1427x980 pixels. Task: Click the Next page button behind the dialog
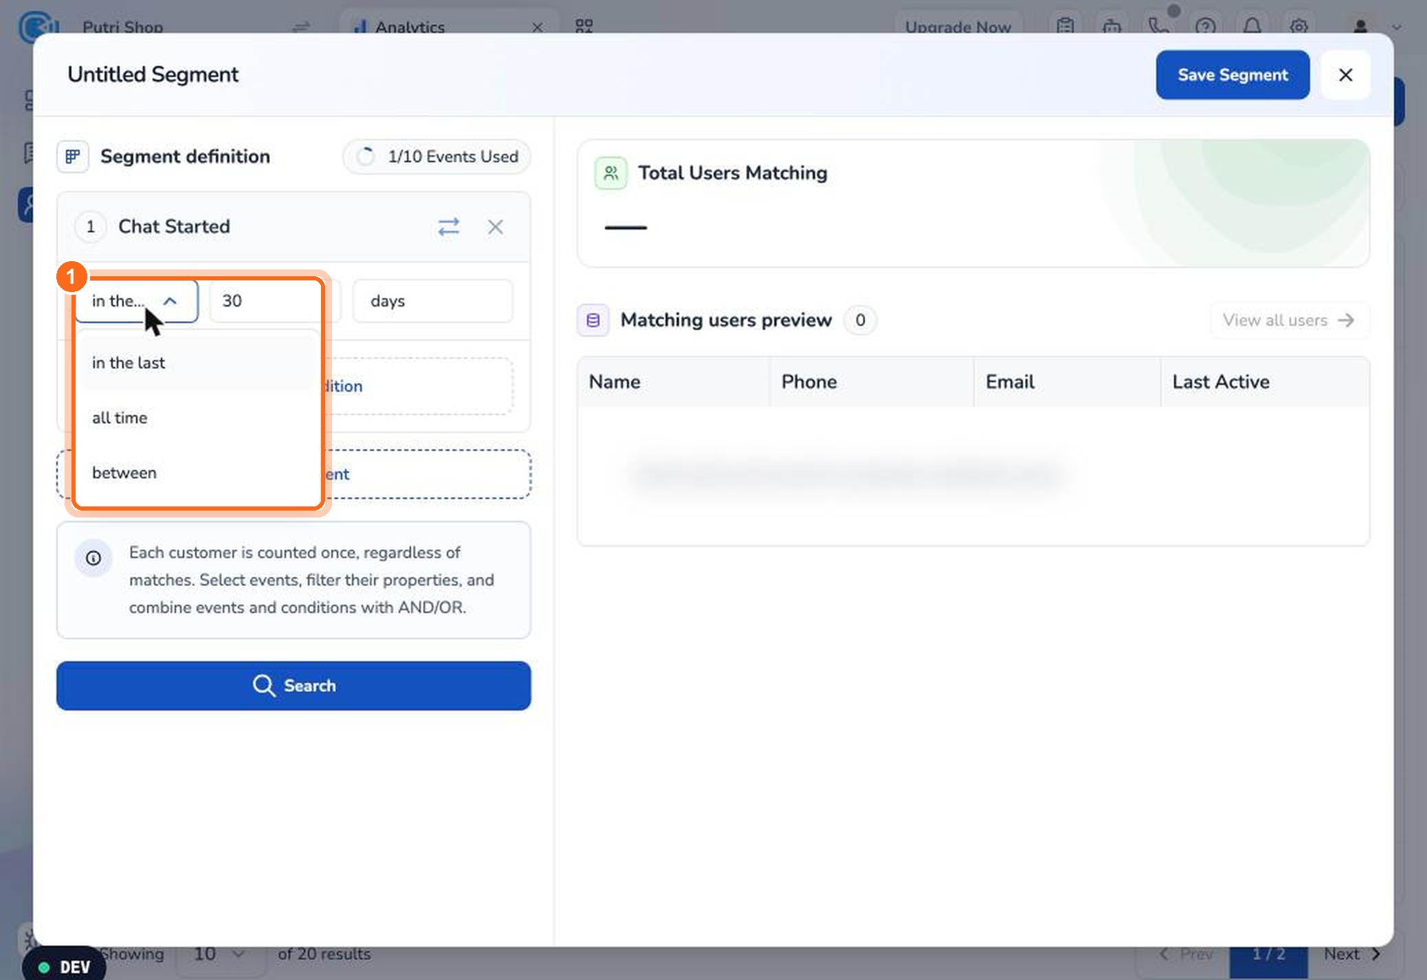[x=1351, y=955]
